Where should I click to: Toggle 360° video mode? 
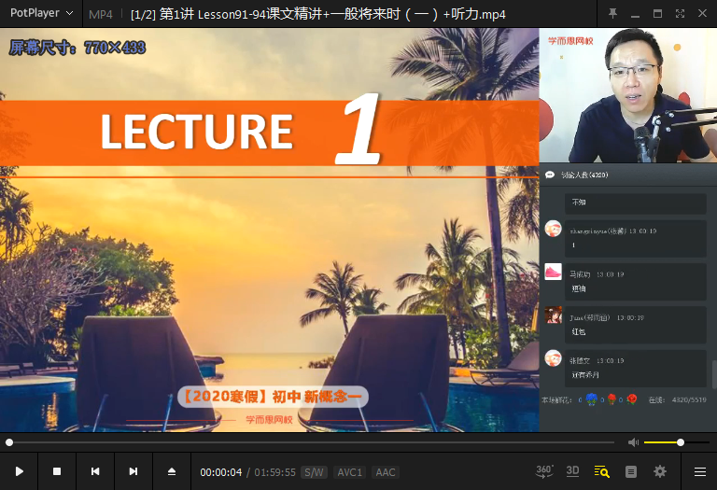[x=544, y=471]
